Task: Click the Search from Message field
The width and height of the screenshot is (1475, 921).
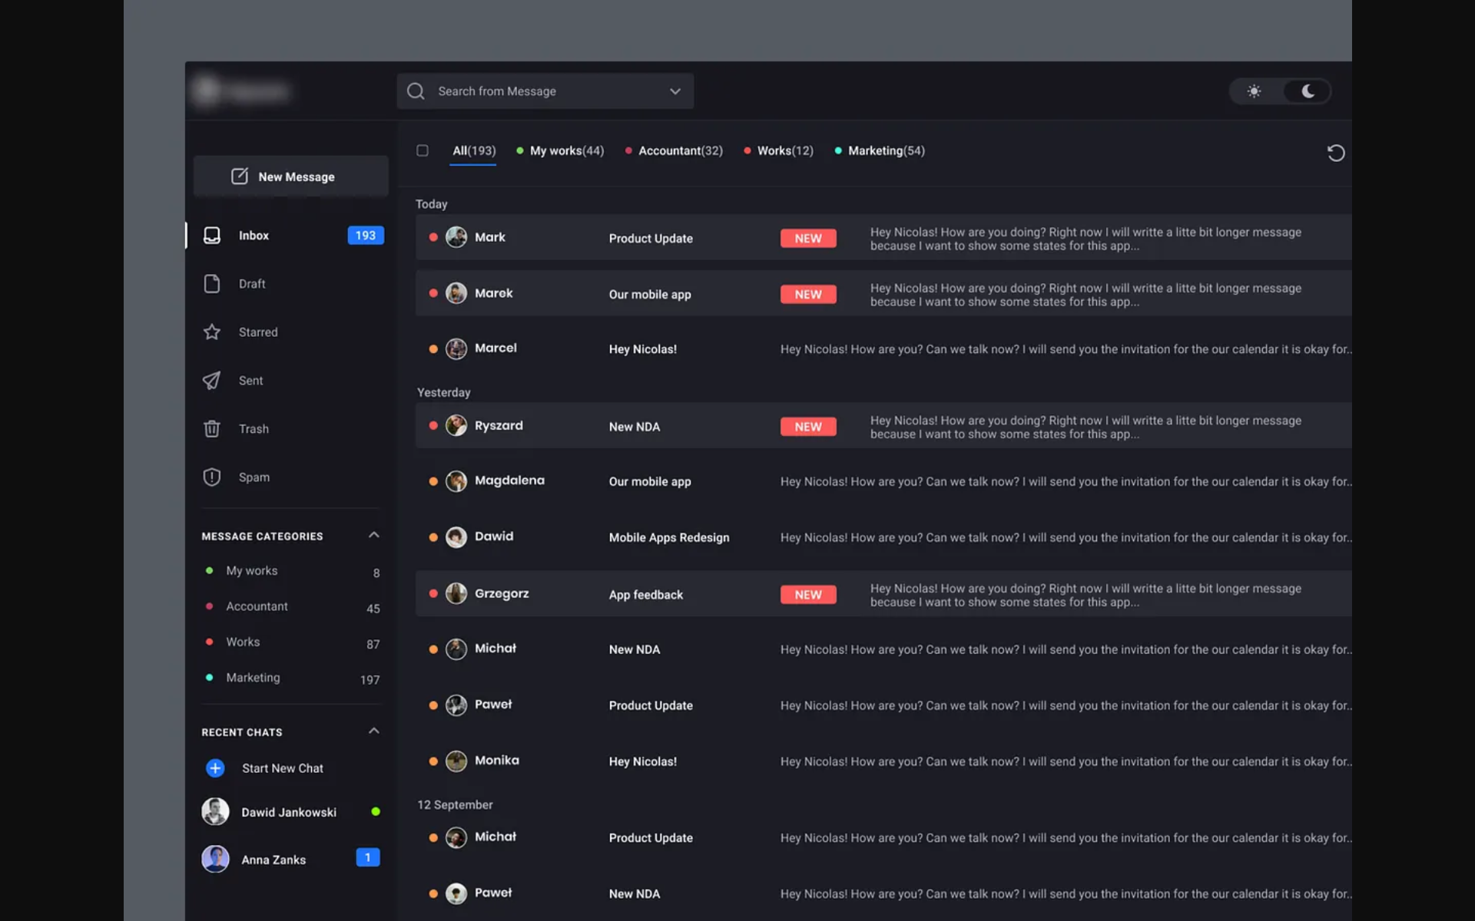Action: point(545,91)
